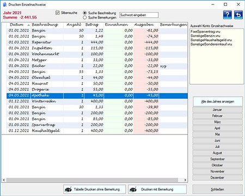Show entries for Oktober

[x=218, y=165]
